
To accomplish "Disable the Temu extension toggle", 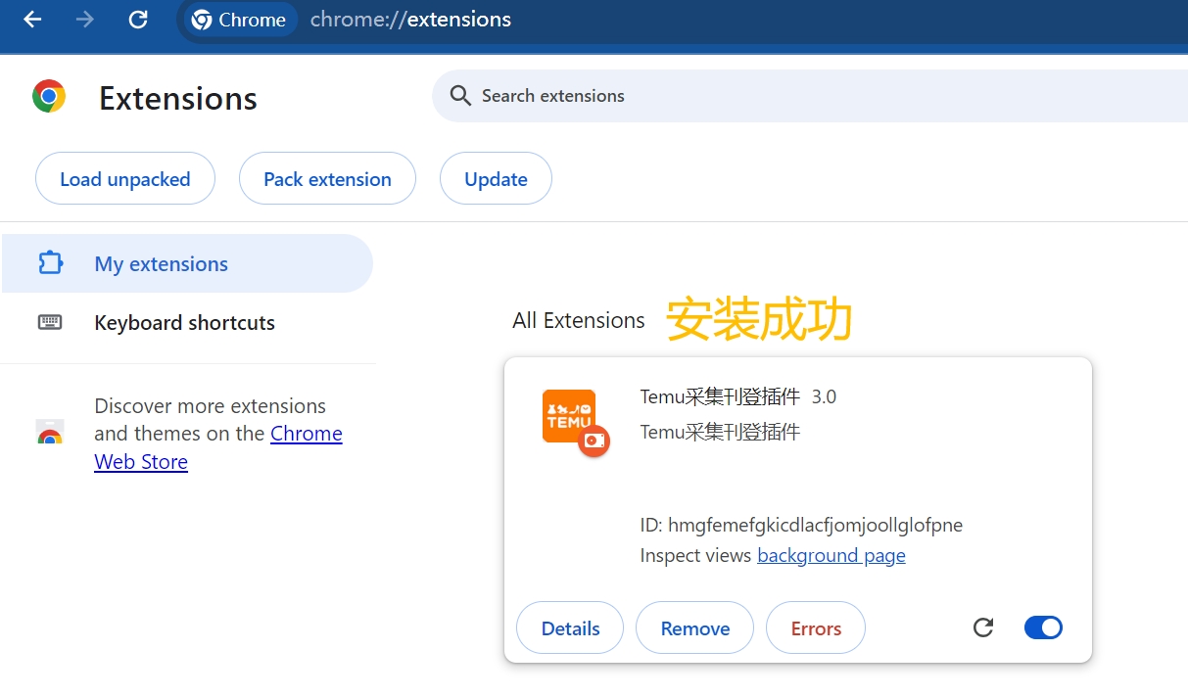I will (x=1043, y=627).
